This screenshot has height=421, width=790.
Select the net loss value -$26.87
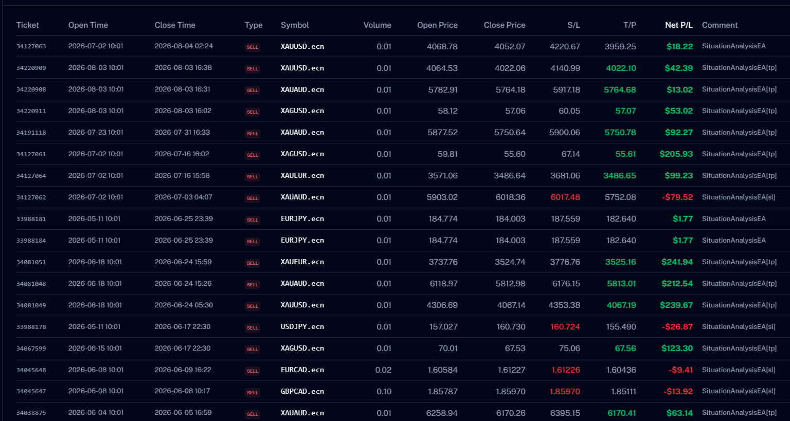[x=677, y=327]
